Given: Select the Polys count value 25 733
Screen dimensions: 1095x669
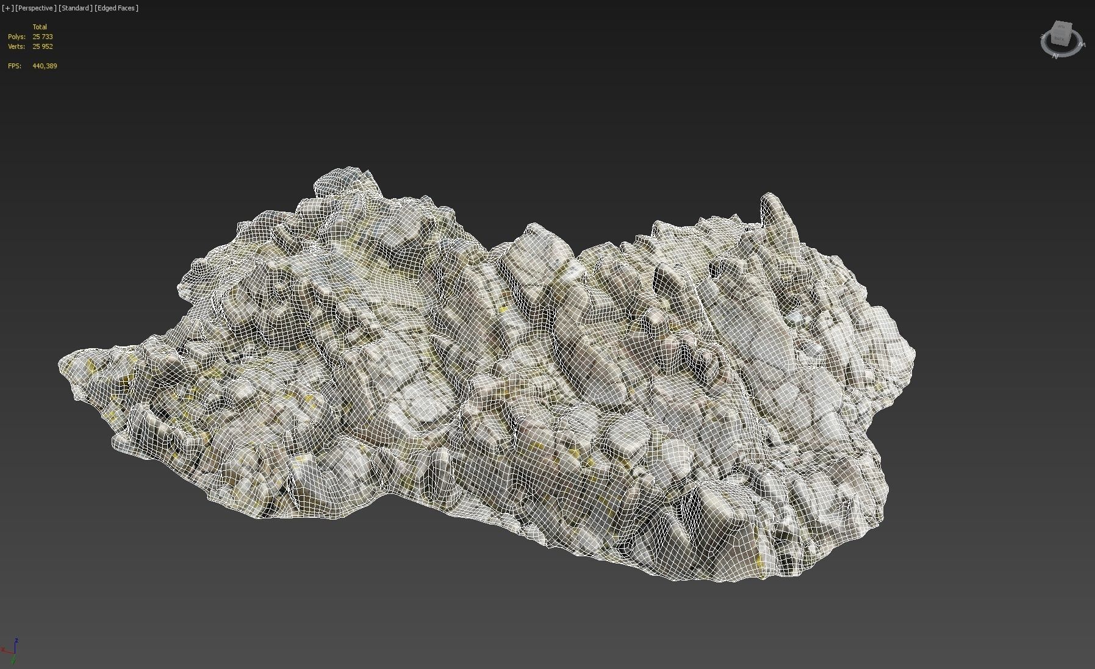Looking at the screenshot, I should pyautogui.click(x=43, y=37).
